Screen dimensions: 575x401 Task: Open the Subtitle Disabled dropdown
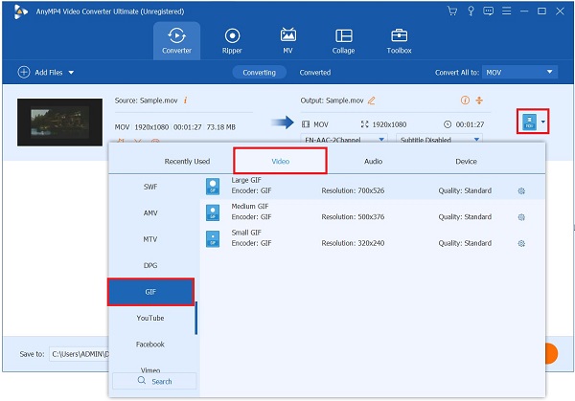coord(439,140)
